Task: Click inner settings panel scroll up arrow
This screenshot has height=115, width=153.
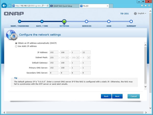Action: point(146,45)
